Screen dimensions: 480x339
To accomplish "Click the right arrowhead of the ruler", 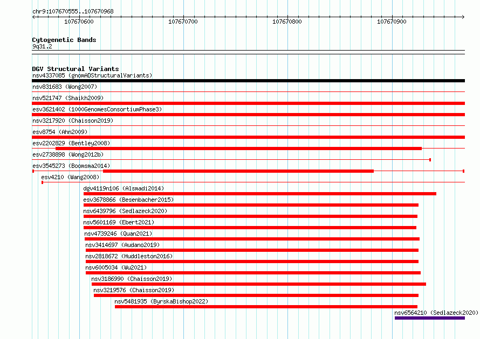I will pos(463,17).
